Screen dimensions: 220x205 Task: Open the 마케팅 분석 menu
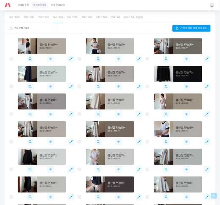pos(23,5)
